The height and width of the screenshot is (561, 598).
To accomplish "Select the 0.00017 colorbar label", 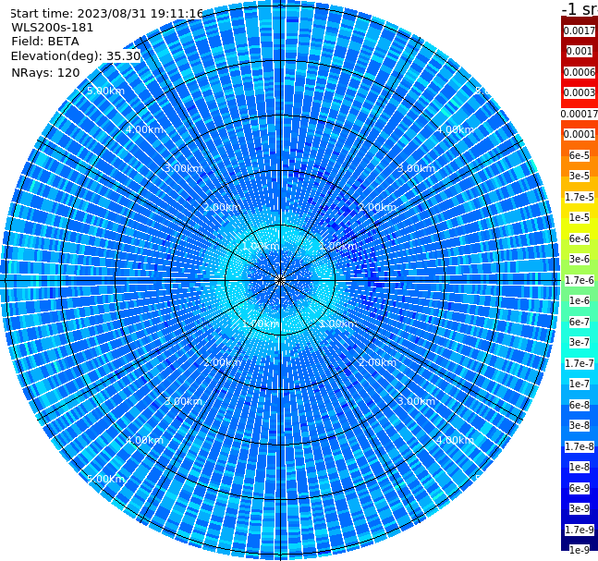I will click(580, 114).
